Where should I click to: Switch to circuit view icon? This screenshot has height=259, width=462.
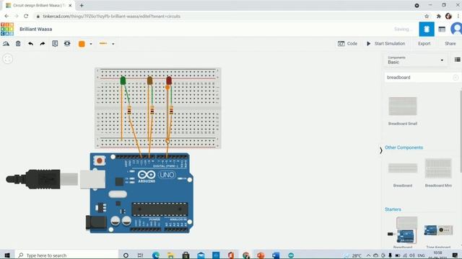tap(427, 29)
